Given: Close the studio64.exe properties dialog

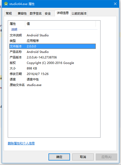Looking at the screenshot, I should 115,4.
